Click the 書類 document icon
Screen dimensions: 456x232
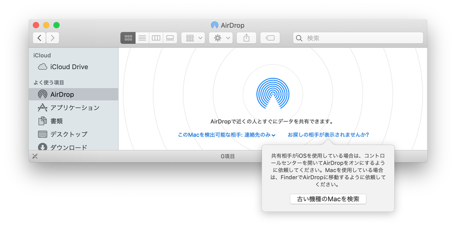(43, 121)
